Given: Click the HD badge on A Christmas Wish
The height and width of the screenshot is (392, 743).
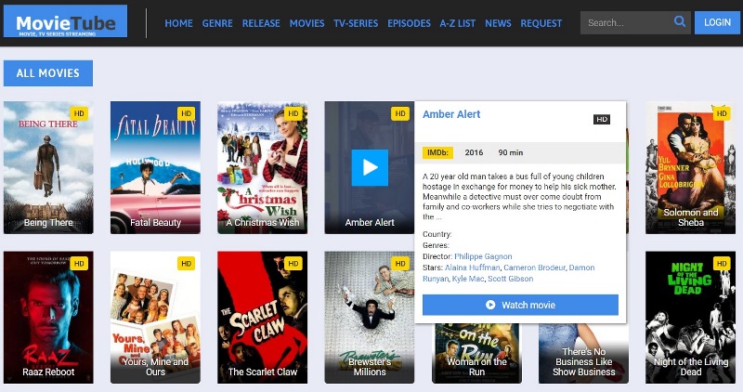Looking at the screenshot, I should click(x=293, y=113).
